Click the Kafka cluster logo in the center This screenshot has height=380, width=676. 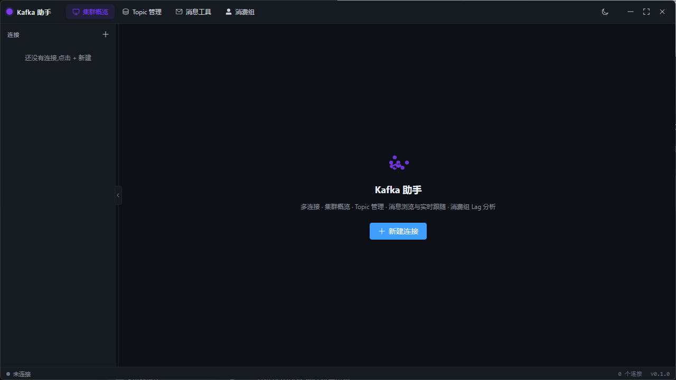399,163
